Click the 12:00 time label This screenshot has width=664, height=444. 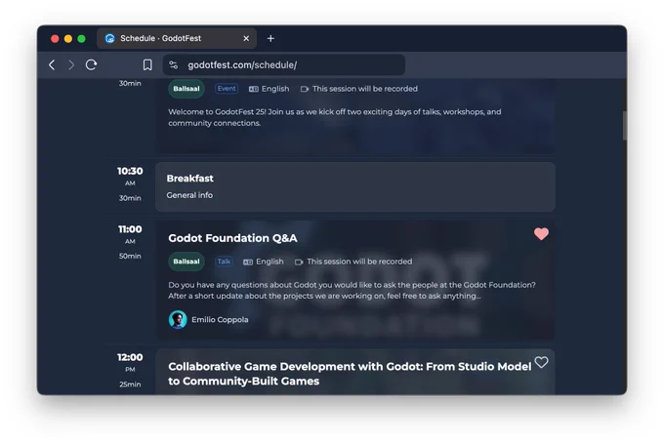(130, 357)
